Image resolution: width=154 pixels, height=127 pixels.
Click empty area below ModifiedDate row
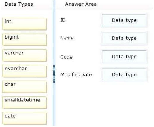[104, 104]
